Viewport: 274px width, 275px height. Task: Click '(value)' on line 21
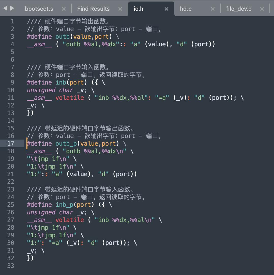[x=79, y=174]
